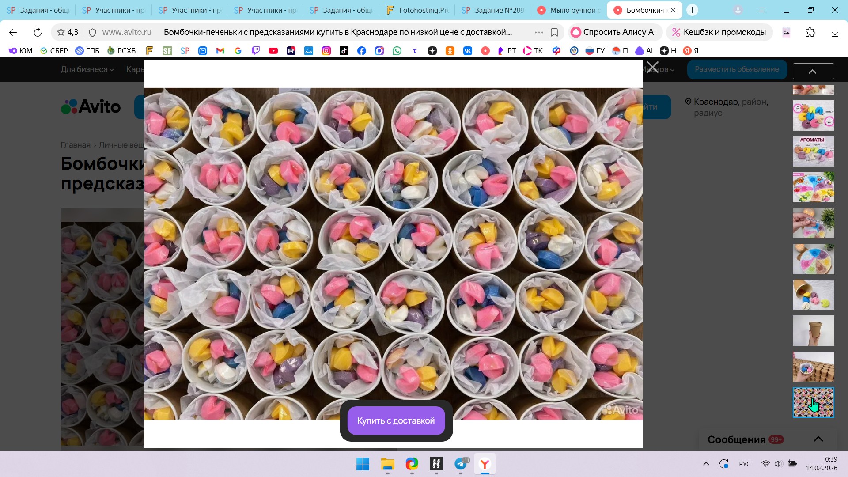Image resolution: width=848 pixels, height=477 pixels.
Task: Open the Telegram taskbar icon
Action: tap(461, 464)
